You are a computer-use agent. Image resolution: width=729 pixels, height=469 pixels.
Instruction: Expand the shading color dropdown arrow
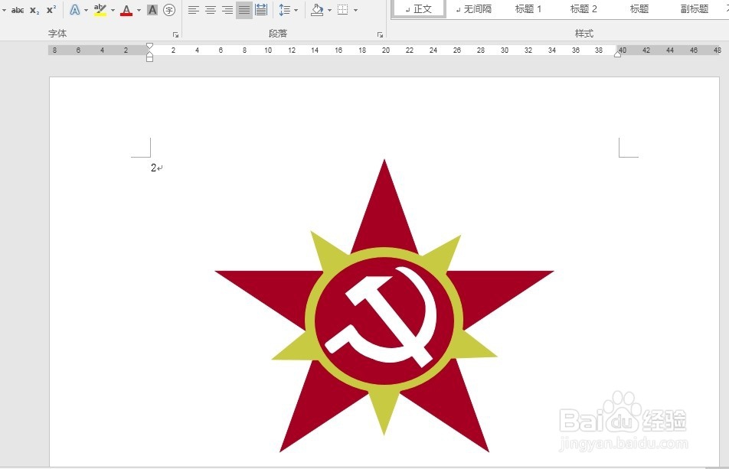pyautogui.click(x=329, y=10)
